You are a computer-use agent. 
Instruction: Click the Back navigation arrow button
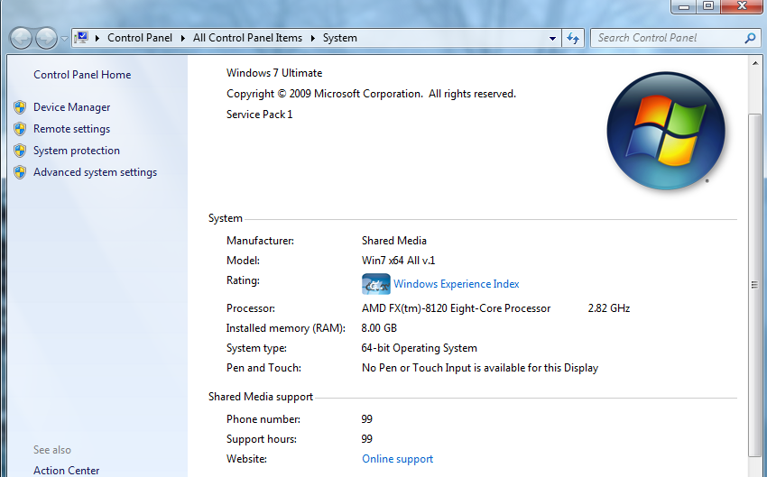[21, 38]
